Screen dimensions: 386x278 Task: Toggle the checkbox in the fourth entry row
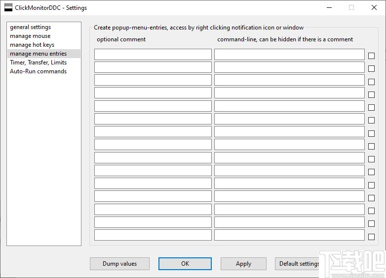point(372,94)
